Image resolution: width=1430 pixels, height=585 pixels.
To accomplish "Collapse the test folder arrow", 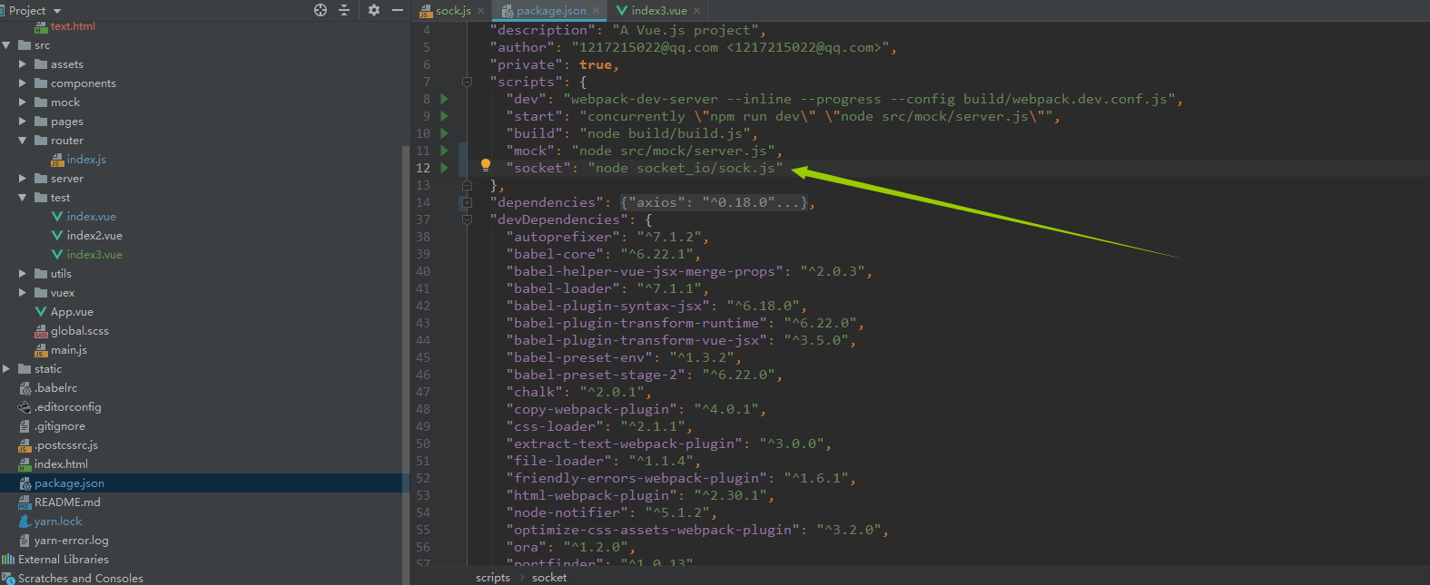I will pos(23,198).
